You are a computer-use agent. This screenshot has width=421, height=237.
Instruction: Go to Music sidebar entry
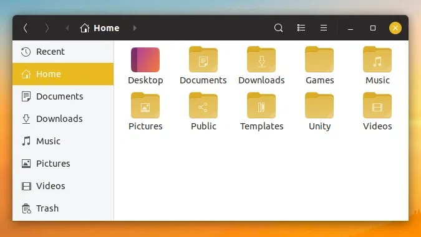pyautogui.click(x=63, y=141)
